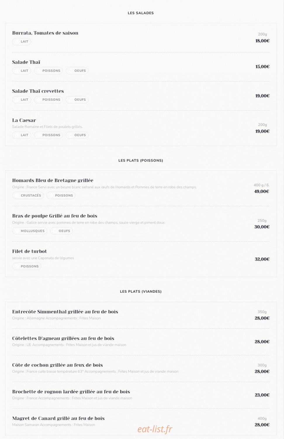Click the CRUSTACÉS allergen tag under Homards Bleu
Screen dimensions: 284x439
click(x=28, y=196)
